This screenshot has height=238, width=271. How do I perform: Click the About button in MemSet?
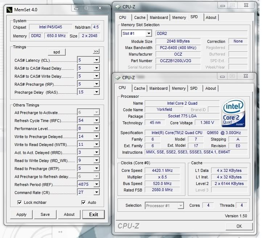(69, 215)
